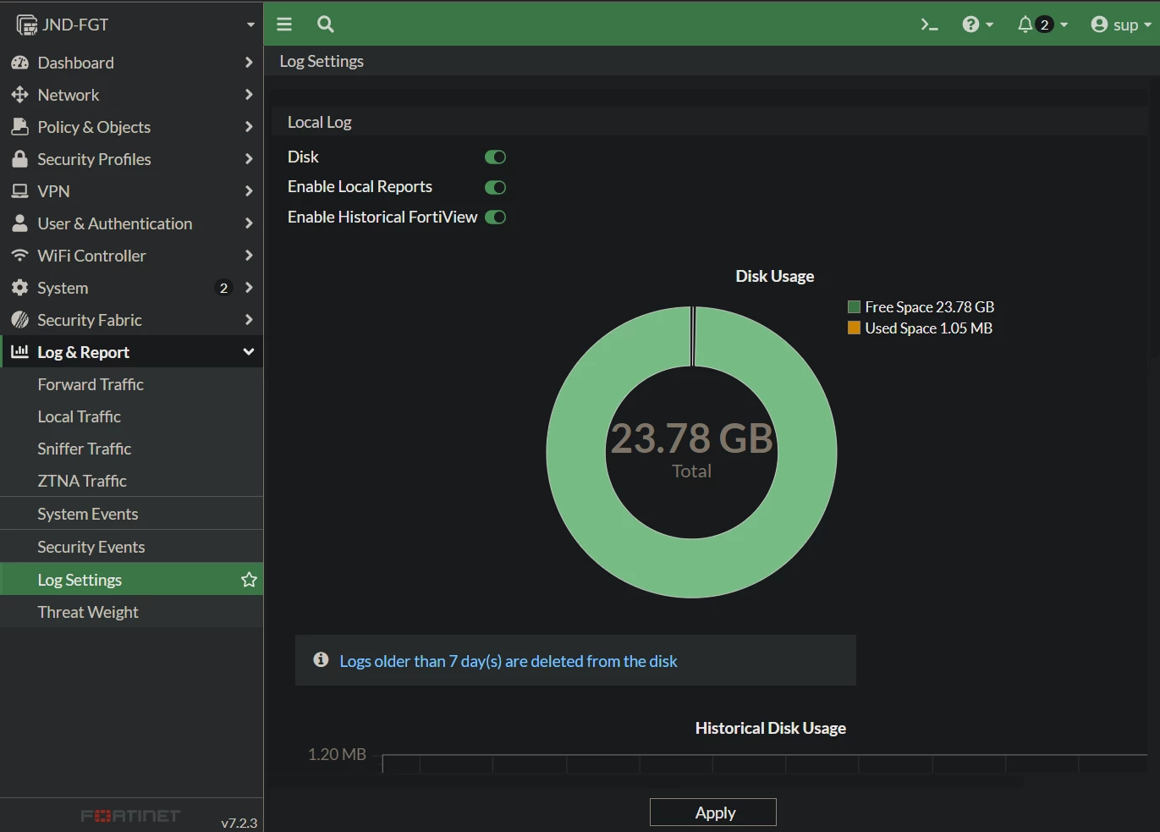This screenshot has height=832, width=1160.
Task: Collapse the Log & Report section chevron
Action: click(249, 352)
